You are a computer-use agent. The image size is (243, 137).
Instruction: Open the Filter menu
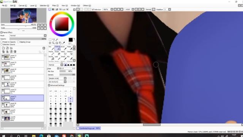point(55,6)
